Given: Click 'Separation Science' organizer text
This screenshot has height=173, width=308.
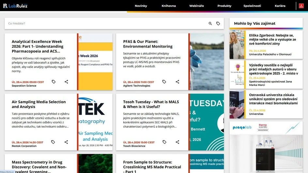Looking at the screenshot, I should point(24,86).
